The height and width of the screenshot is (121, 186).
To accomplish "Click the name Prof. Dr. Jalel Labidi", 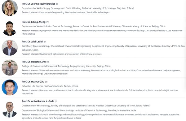I will coord(32,42).
